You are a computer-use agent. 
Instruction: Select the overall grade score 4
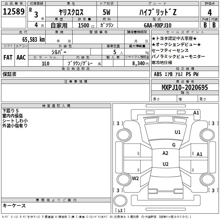(210, 12)
